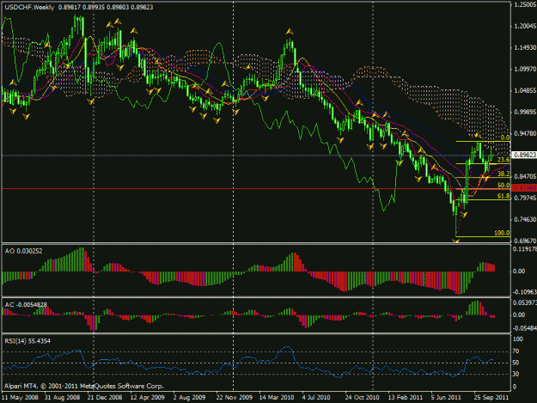The height and width of the screenshot is (403, 537).
Task: Select the 4 Jul 2010 date label
Action: tap(316, 398)
